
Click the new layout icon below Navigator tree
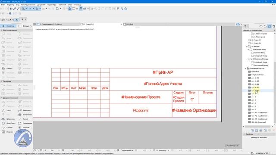252,130
